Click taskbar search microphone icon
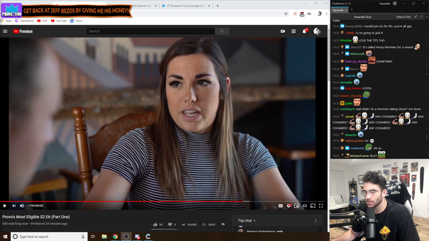The height and width of the screenshot is (241, 429). tap(83, 236)
